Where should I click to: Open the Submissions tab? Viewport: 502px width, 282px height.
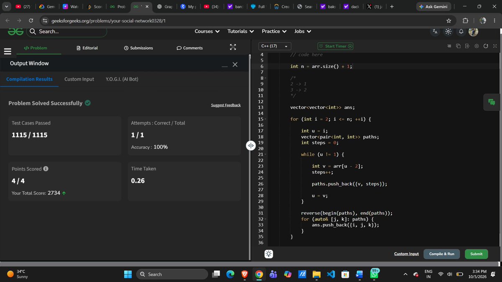138,48
